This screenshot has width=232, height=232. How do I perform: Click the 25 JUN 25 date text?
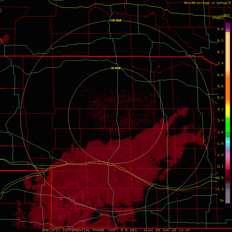click(166, 230)
